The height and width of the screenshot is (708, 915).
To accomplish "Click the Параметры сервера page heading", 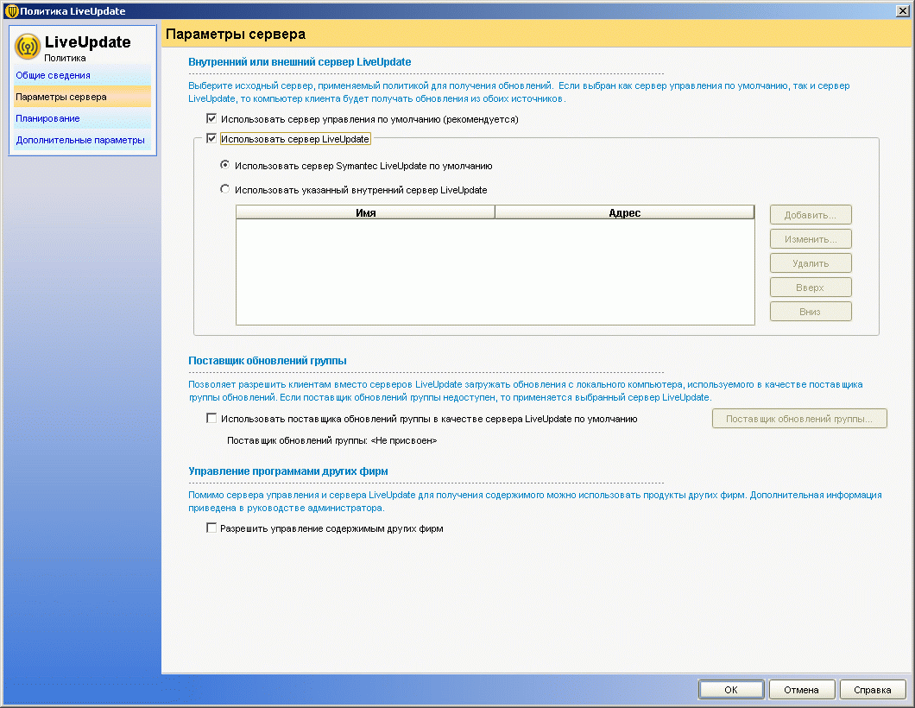I will [x=236, y=34].
